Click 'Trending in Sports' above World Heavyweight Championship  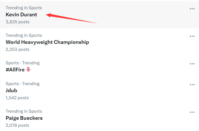click(24, 35)
